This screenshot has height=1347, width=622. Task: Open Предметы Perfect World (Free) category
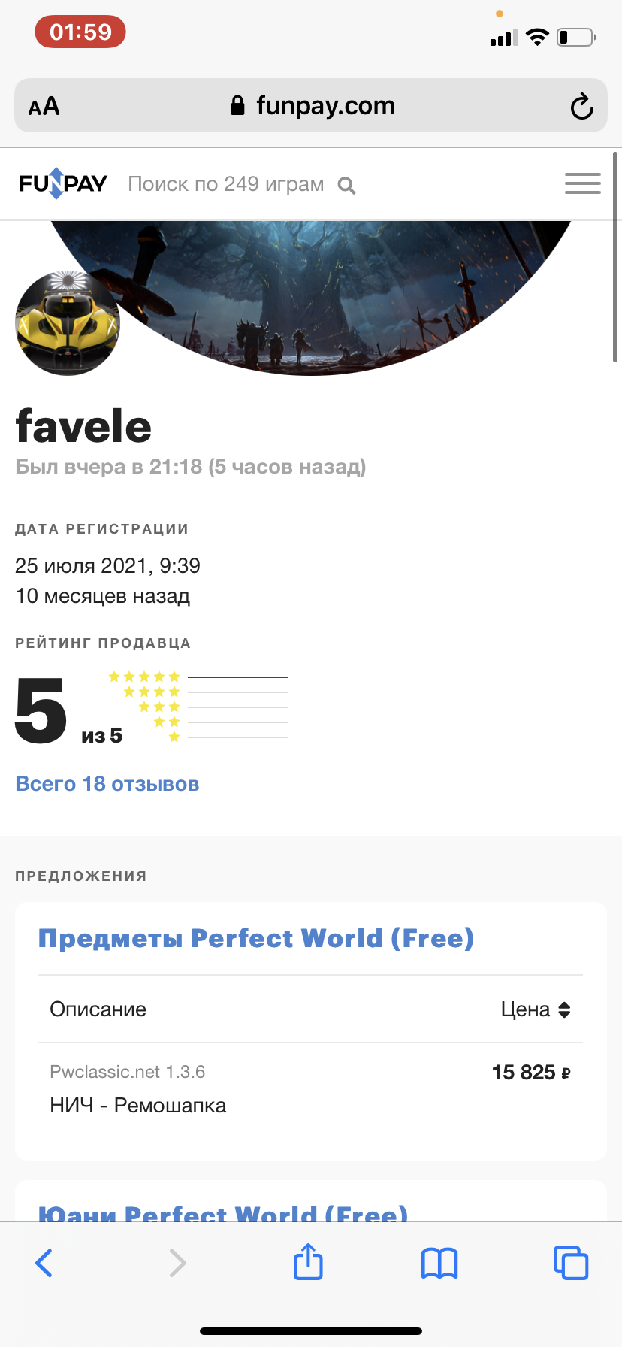pos(256,938)
